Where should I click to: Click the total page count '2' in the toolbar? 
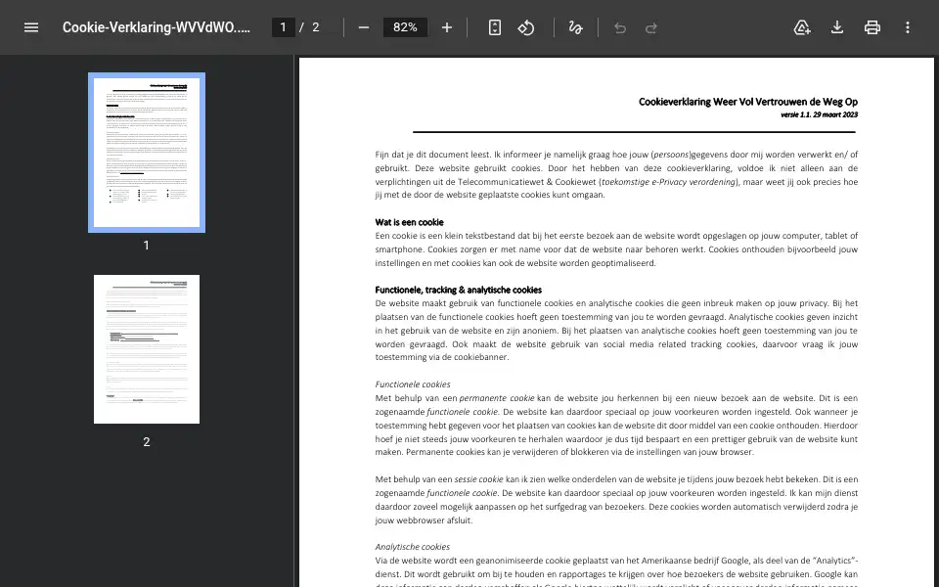tap(316, 27)
